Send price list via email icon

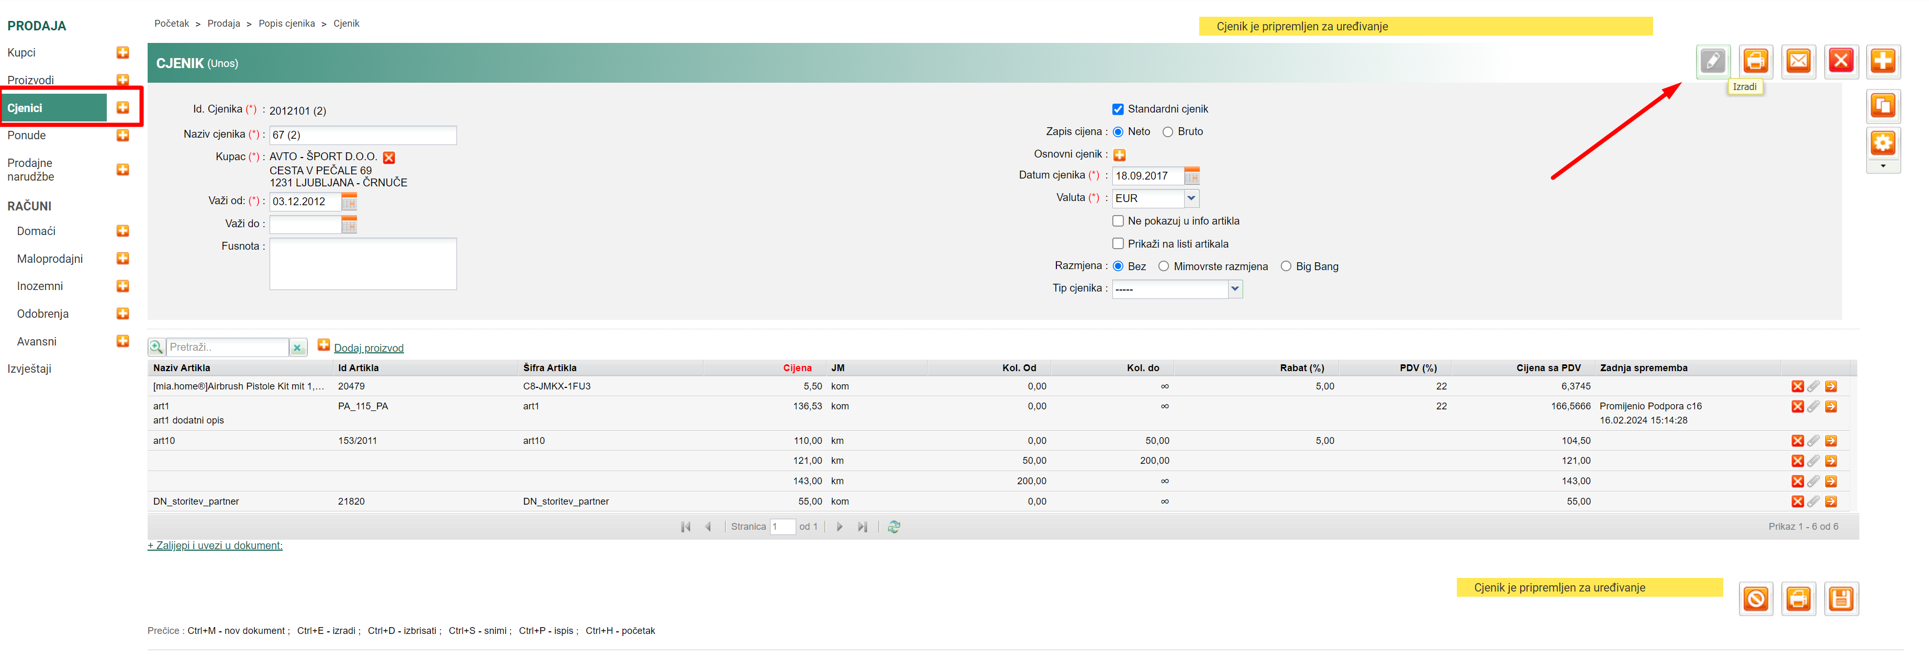[1798, 61]
